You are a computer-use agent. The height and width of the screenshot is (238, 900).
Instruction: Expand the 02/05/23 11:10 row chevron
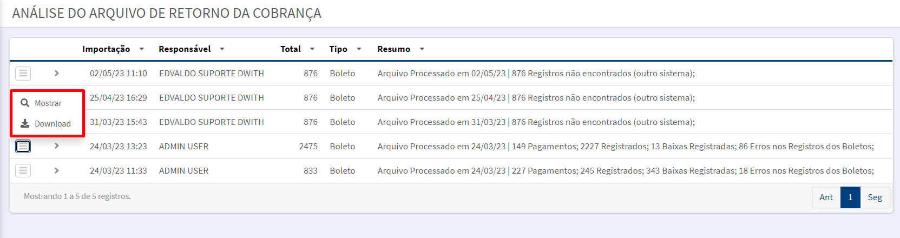[x=56, y=73]
